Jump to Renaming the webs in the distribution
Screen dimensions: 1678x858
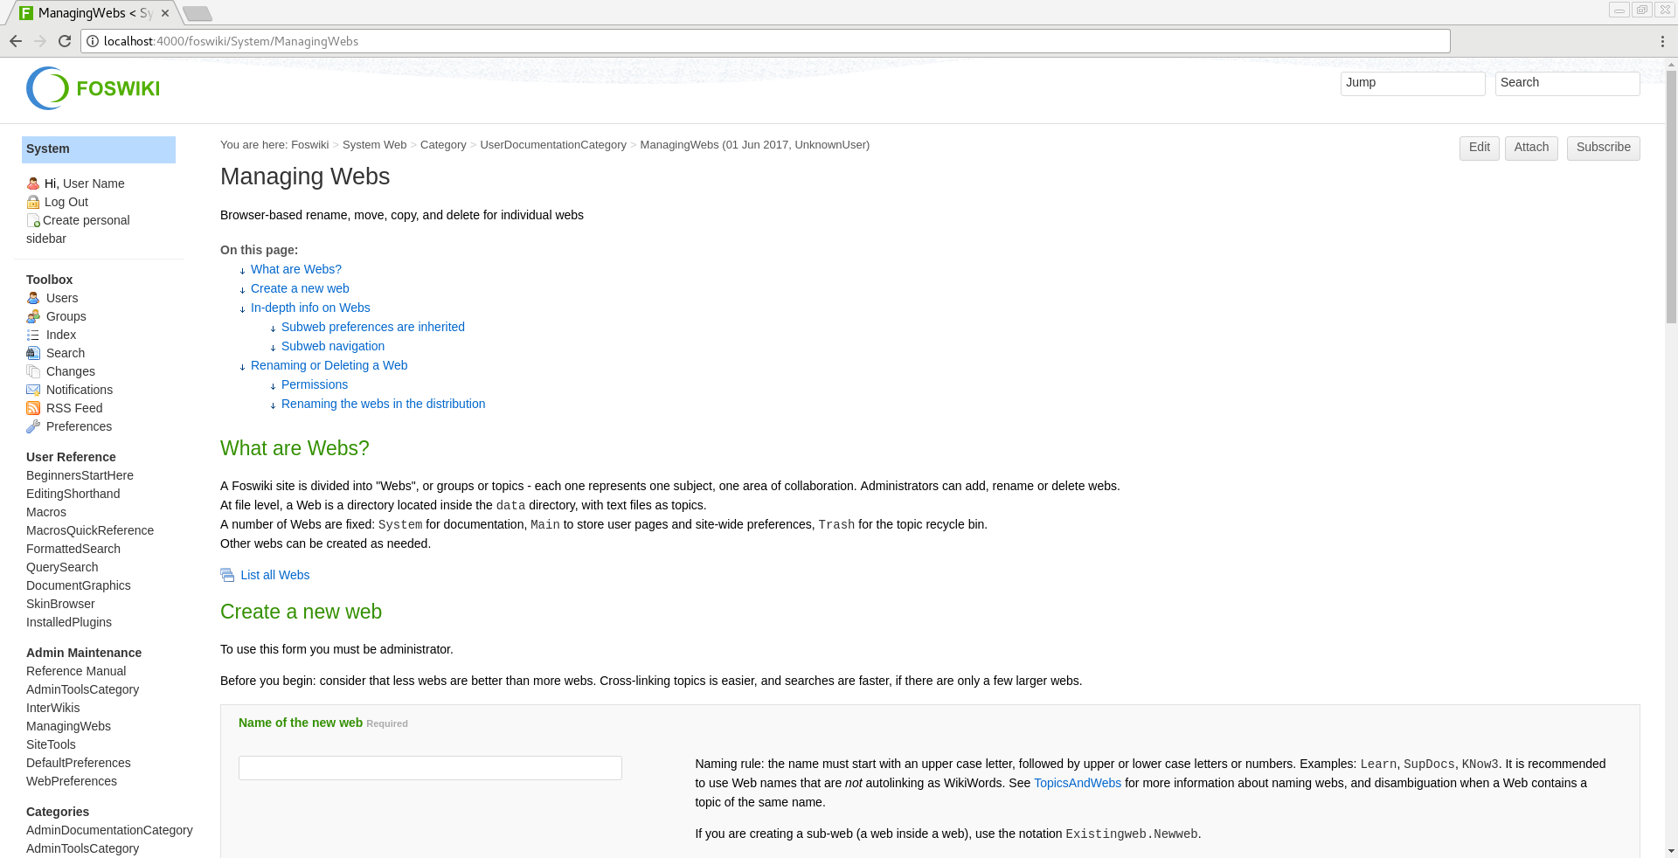(x=383, y=404)
